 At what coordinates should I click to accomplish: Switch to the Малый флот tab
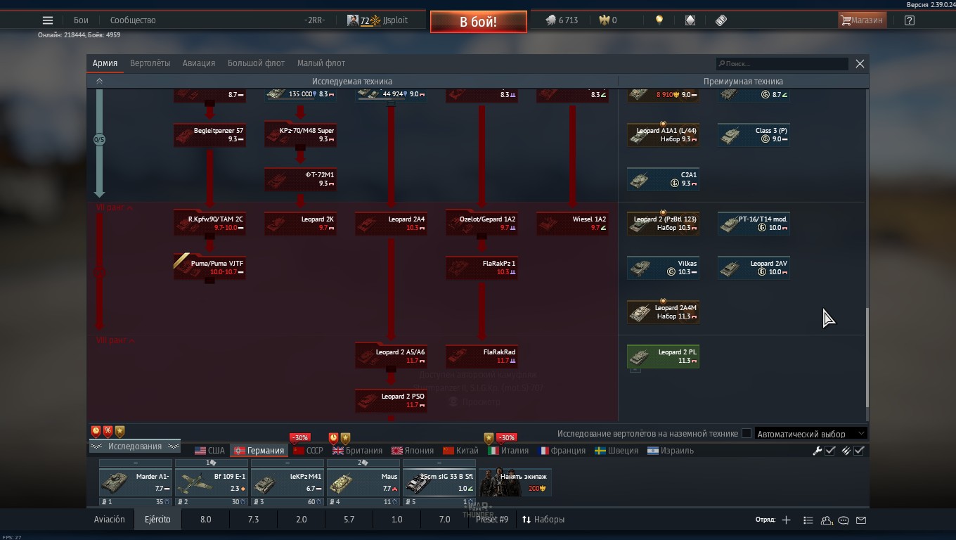point(321,63)
